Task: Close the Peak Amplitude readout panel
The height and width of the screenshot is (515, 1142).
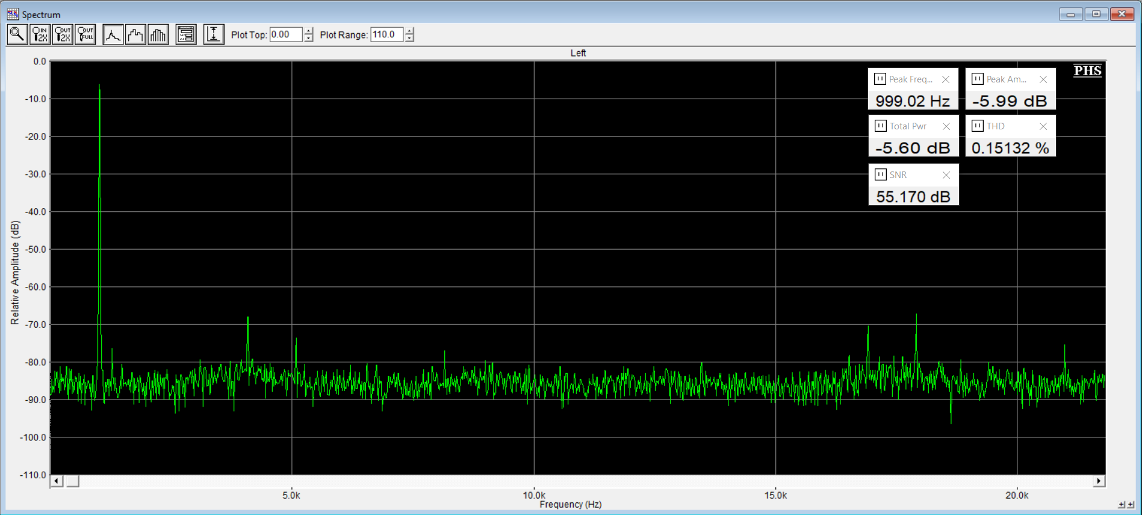Action: click(x=1043, y=79)
